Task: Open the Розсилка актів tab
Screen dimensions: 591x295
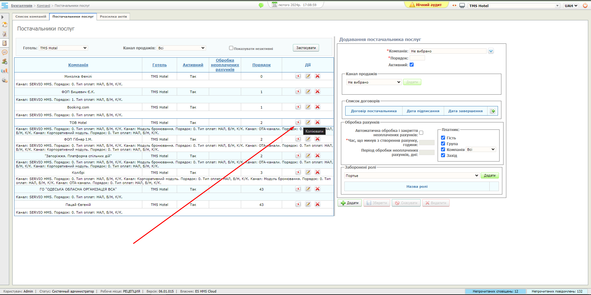Action: click(113, 17)
